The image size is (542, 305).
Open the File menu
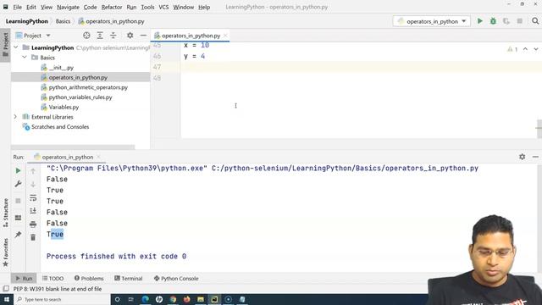[17, 7]
